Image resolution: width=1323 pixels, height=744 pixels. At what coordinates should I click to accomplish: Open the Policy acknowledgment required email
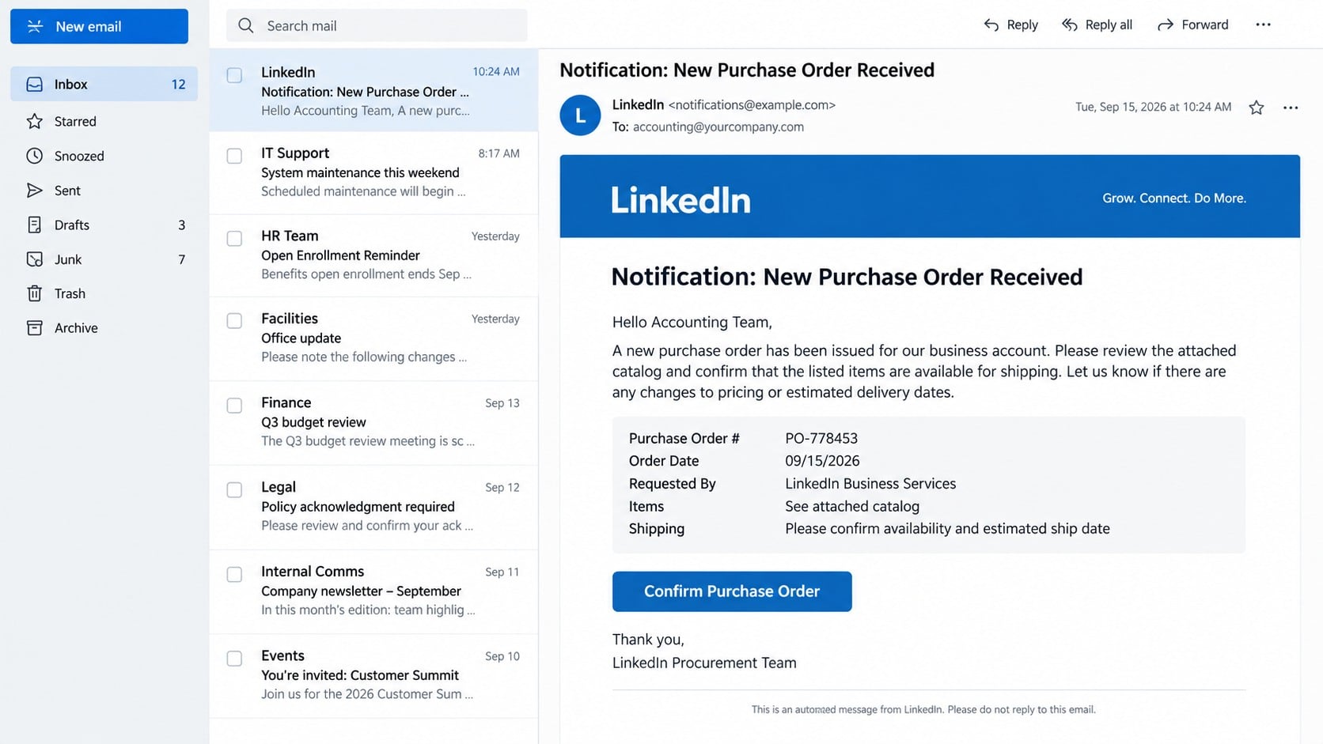click(373, 507)
